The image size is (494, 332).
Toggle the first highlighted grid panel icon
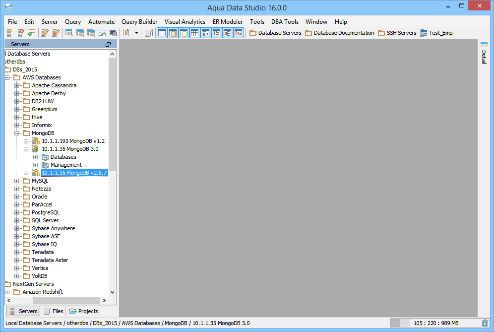click(162, 32)
